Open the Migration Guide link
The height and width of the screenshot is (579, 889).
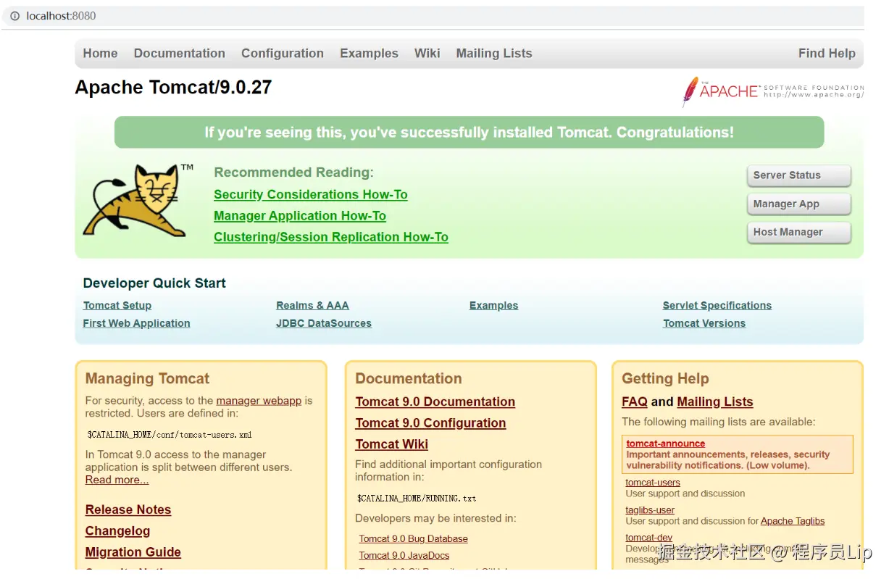click(133, 552)
